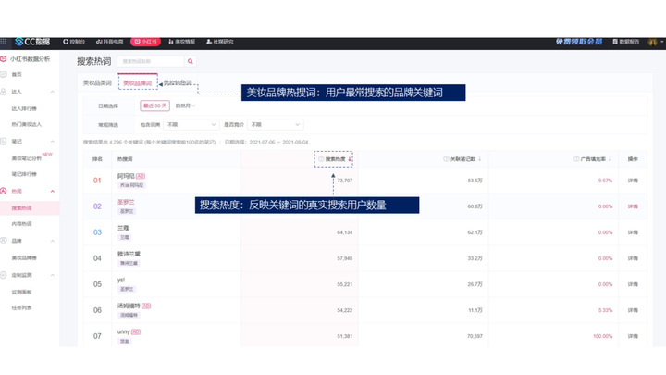
Task: Collapse the 定制监测 sidebar section
Action: click(52, 276)
